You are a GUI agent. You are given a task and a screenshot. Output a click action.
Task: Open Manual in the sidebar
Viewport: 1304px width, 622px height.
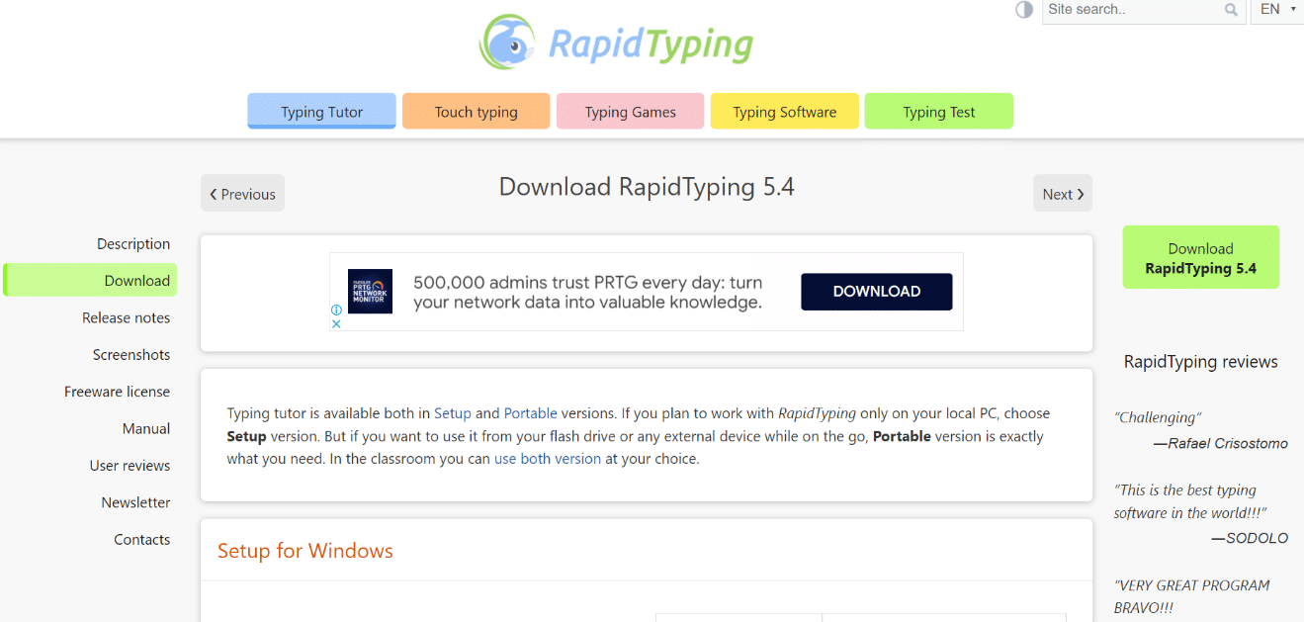[146, 429]
